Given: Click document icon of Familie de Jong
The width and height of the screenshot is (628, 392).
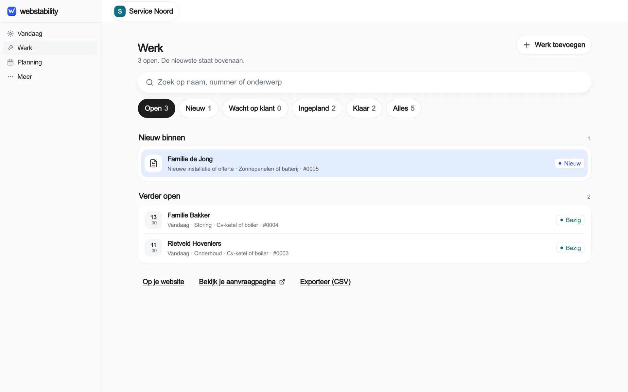Looking at the screenshot, I should 153,163.
